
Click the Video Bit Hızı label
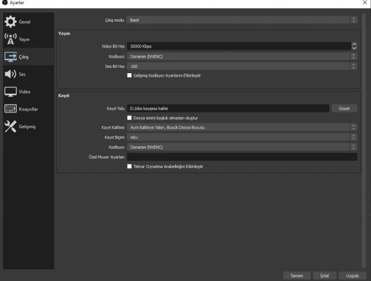click(113, 46)
